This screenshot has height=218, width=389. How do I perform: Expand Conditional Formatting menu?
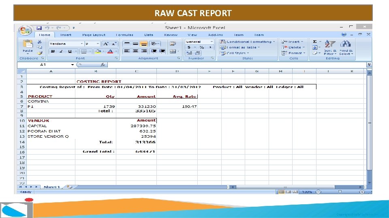click(x=248, y=42)
